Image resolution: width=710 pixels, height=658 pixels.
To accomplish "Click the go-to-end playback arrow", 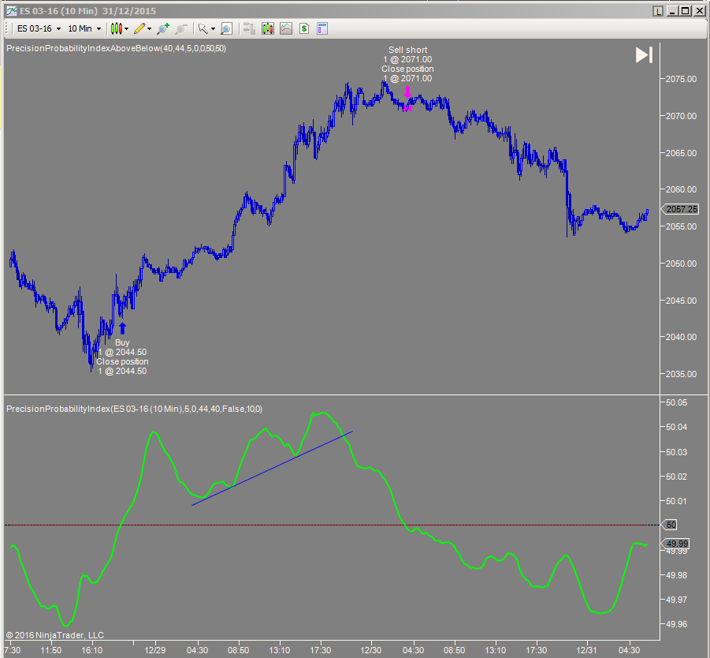I will 644,54.
